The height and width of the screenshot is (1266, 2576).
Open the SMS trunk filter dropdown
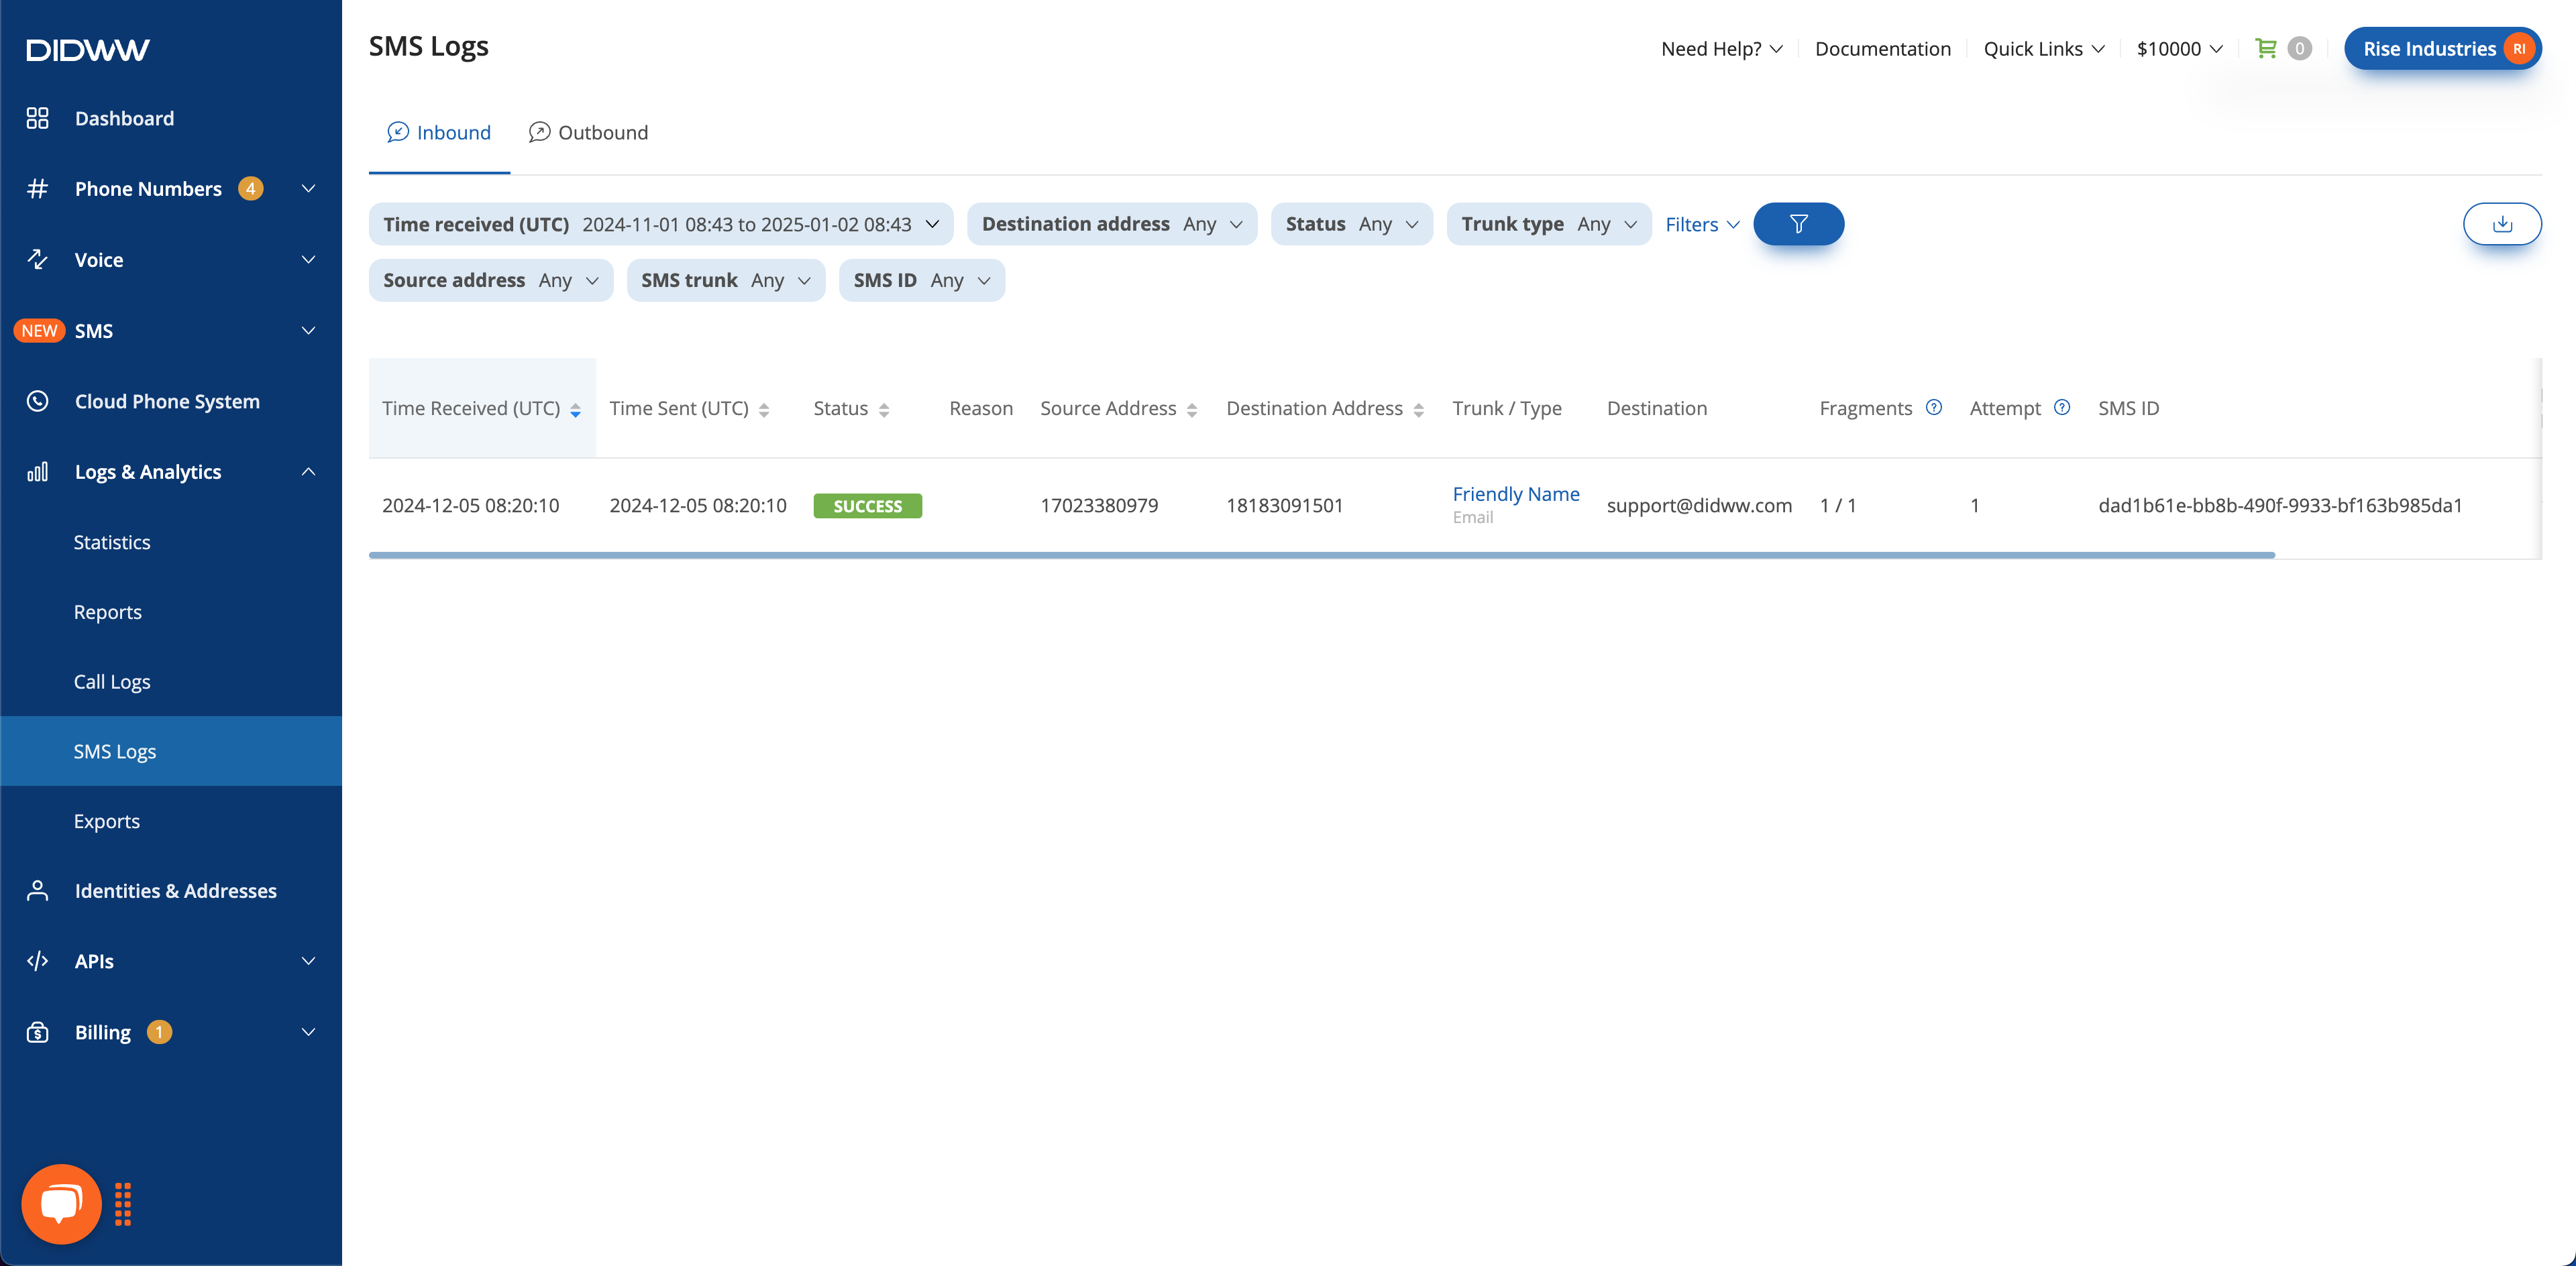tap(726, 280)
